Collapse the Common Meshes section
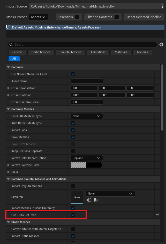Viewport: 166px width, 244px height. 8,109
